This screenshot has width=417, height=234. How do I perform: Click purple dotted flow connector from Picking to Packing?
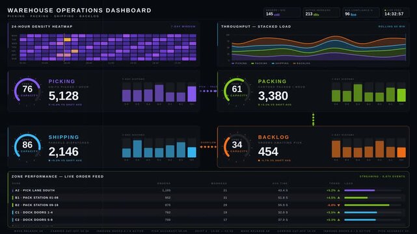pyautogui.click(x=208, y=91)
